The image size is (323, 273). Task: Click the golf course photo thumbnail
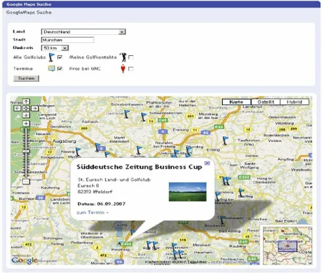tap(187, 192)
